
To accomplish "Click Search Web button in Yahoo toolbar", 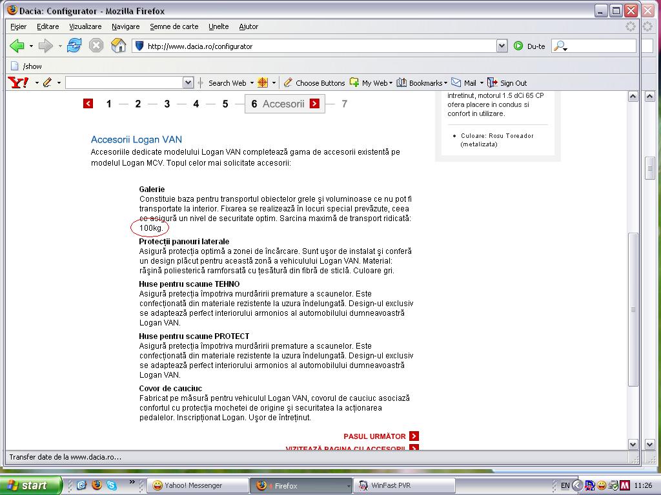I will point(227,83).
